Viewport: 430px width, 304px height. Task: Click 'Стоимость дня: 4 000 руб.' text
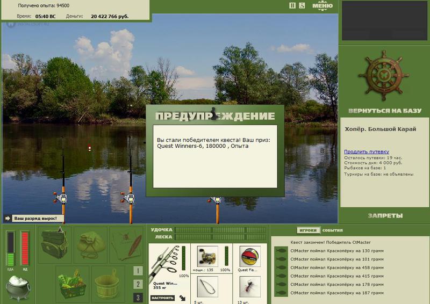pyautogui.click(x=373, y=163)
